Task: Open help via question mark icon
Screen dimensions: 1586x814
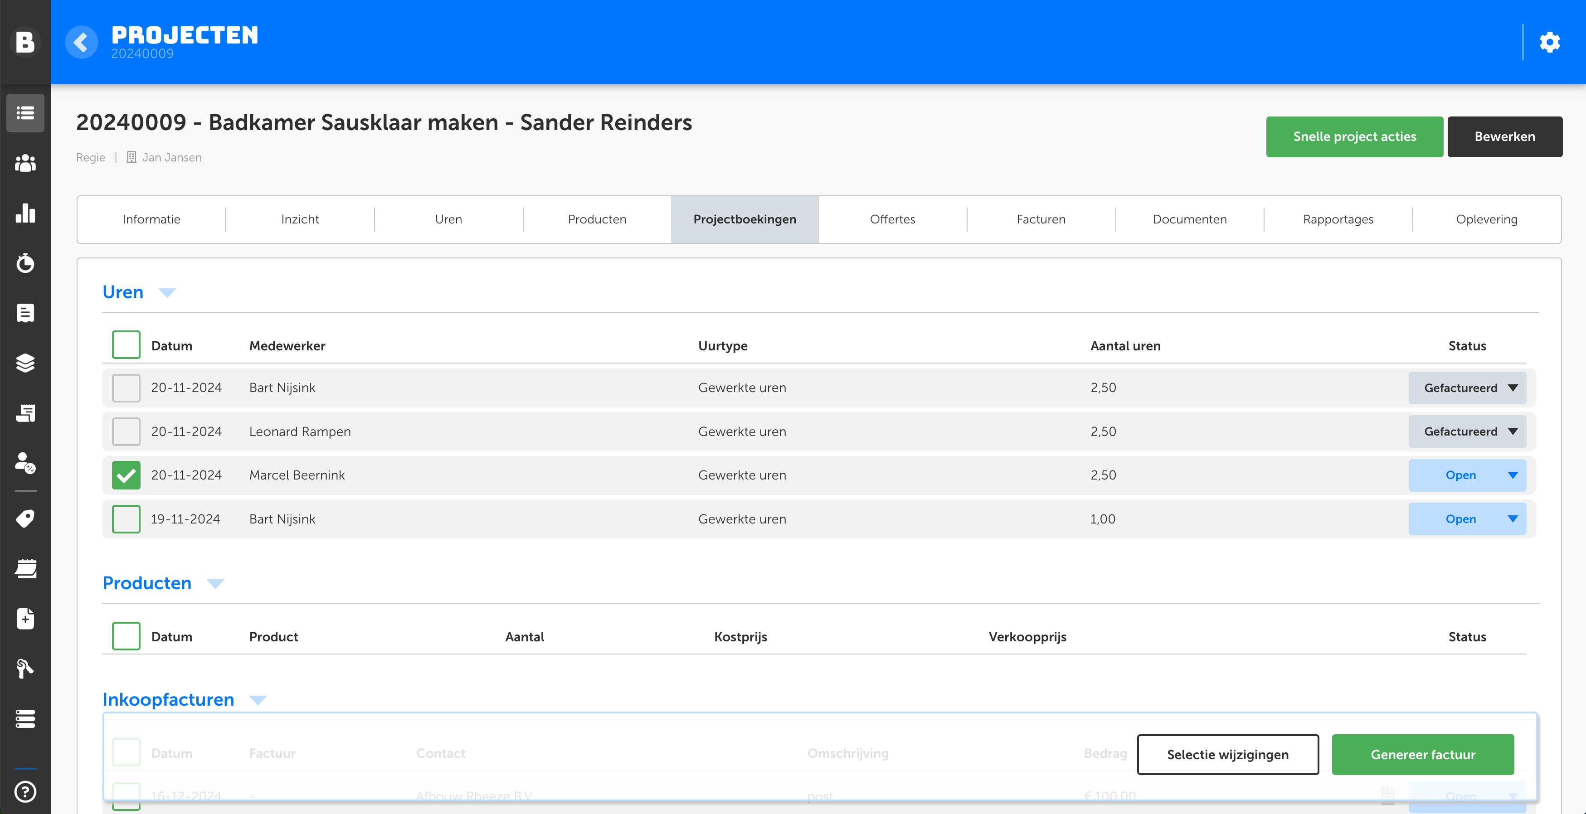Action: [x=25, y=791]
